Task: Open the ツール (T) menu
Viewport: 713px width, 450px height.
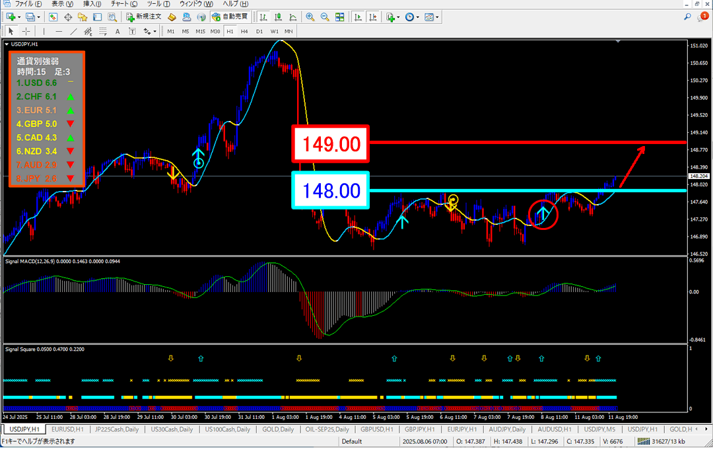Action: (158, 4)
